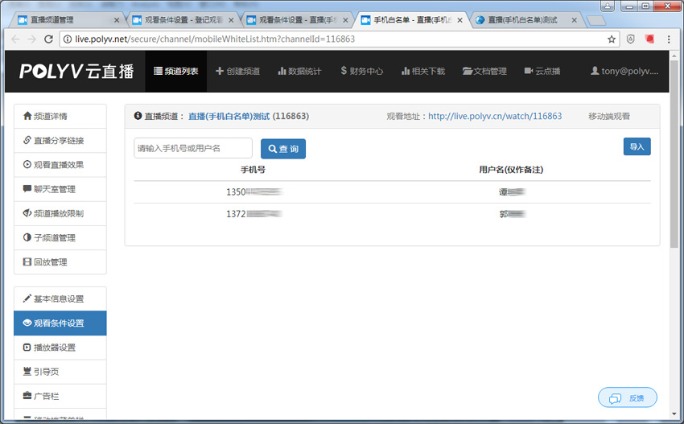
Task: Open 频道列表 in top navigation
Action: point(175,71)
